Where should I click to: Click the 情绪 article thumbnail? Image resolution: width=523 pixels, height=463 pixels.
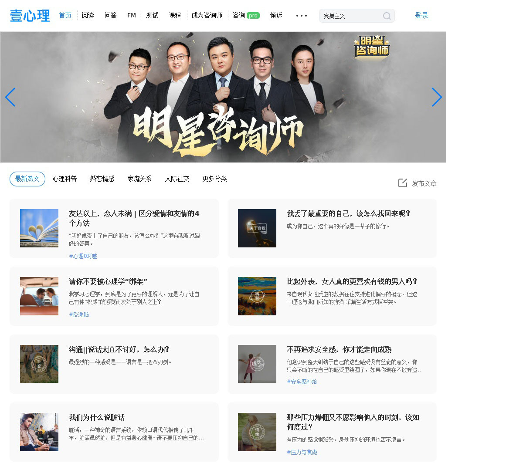click(257, 432)
